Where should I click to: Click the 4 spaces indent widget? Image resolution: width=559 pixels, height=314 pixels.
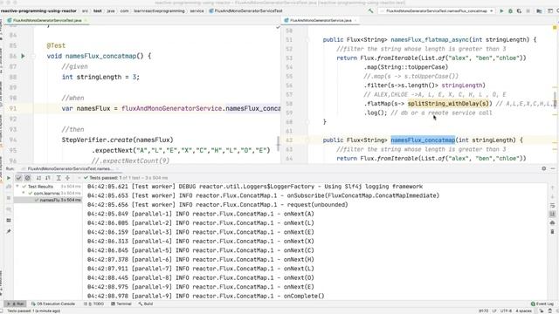tap(523, 311)
